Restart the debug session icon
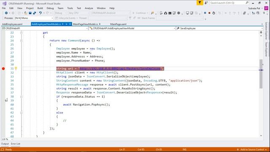The image size is (270, 152). [214, 13]
